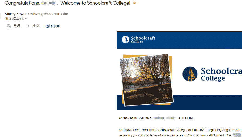Click the 发送至 我 recipient text
The height and width of the screenshot is (137, 242).
[x=17, y=18]
